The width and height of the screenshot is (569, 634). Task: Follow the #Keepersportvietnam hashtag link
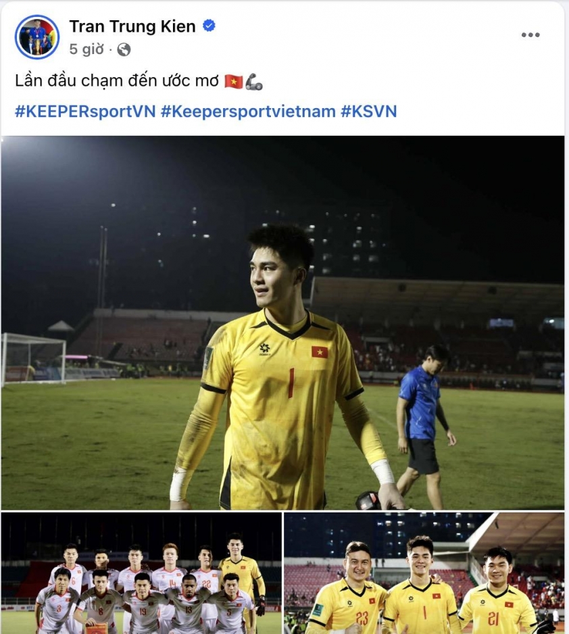coord(248,112)
